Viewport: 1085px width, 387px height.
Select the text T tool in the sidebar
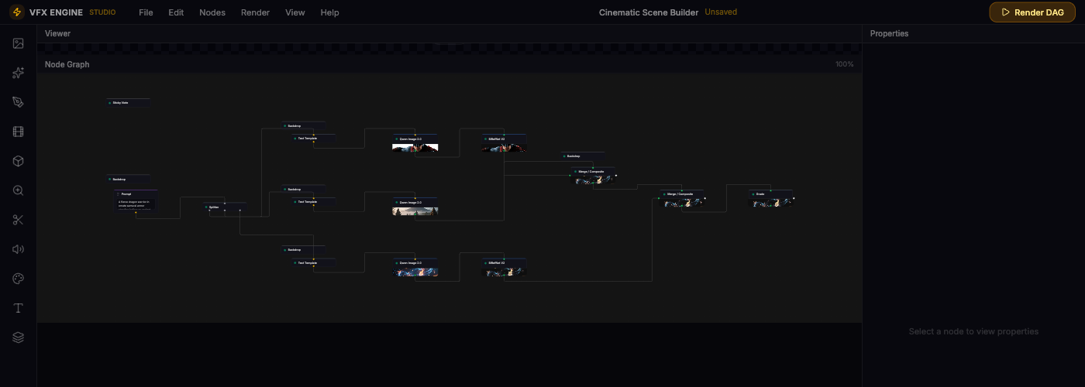click(19, 308)
